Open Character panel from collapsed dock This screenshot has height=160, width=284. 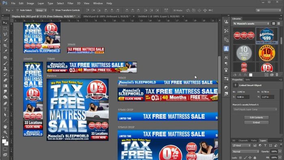point(226,58)
